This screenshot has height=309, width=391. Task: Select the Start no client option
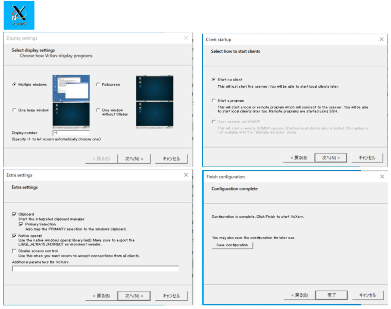click(x=214, y=80)
